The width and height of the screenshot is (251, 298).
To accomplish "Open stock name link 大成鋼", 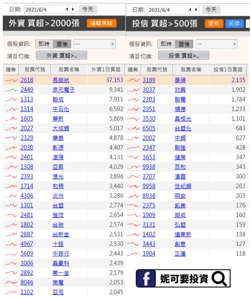I will (61, 129).
